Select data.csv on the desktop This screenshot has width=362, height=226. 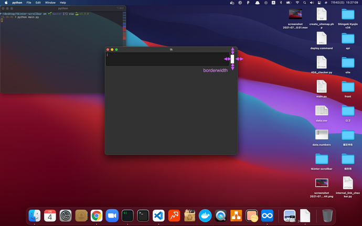(x=322, y=113)
